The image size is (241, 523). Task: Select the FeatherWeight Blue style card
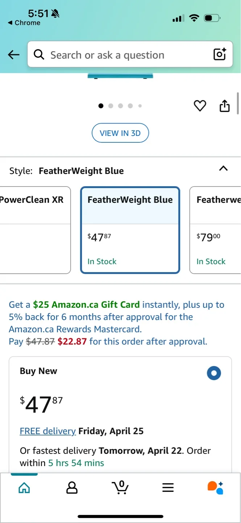pos(130,230)
